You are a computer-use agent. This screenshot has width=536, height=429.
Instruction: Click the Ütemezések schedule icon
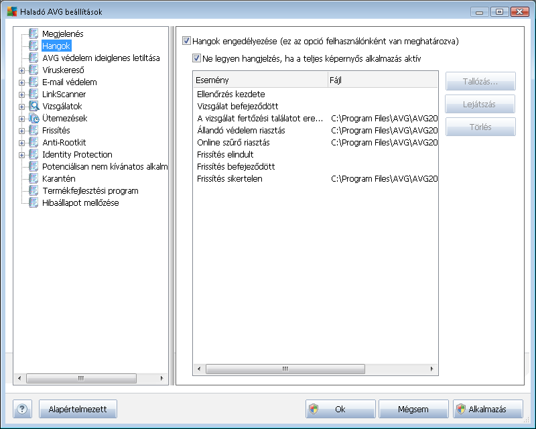(x=34, y=118)
